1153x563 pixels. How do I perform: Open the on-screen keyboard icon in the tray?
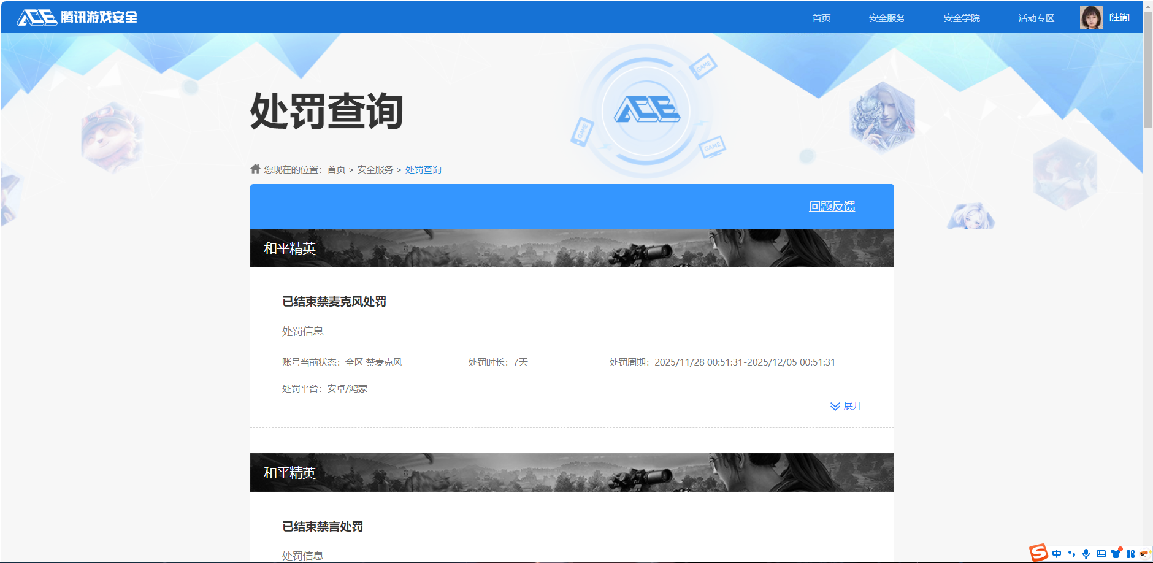pos(1101,554)
